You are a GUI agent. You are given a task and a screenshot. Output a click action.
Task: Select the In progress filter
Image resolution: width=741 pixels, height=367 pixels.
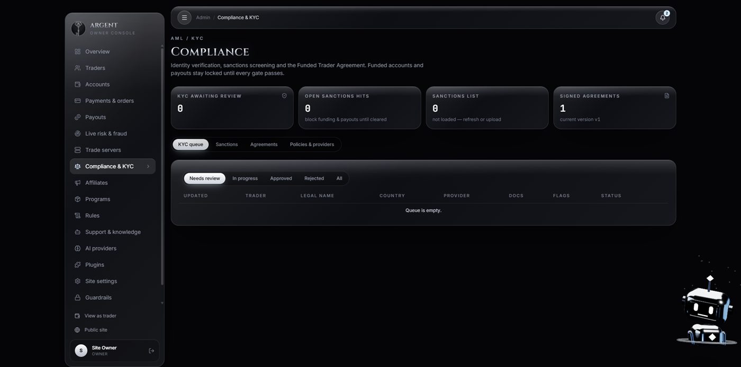click(x=245, y=178)
